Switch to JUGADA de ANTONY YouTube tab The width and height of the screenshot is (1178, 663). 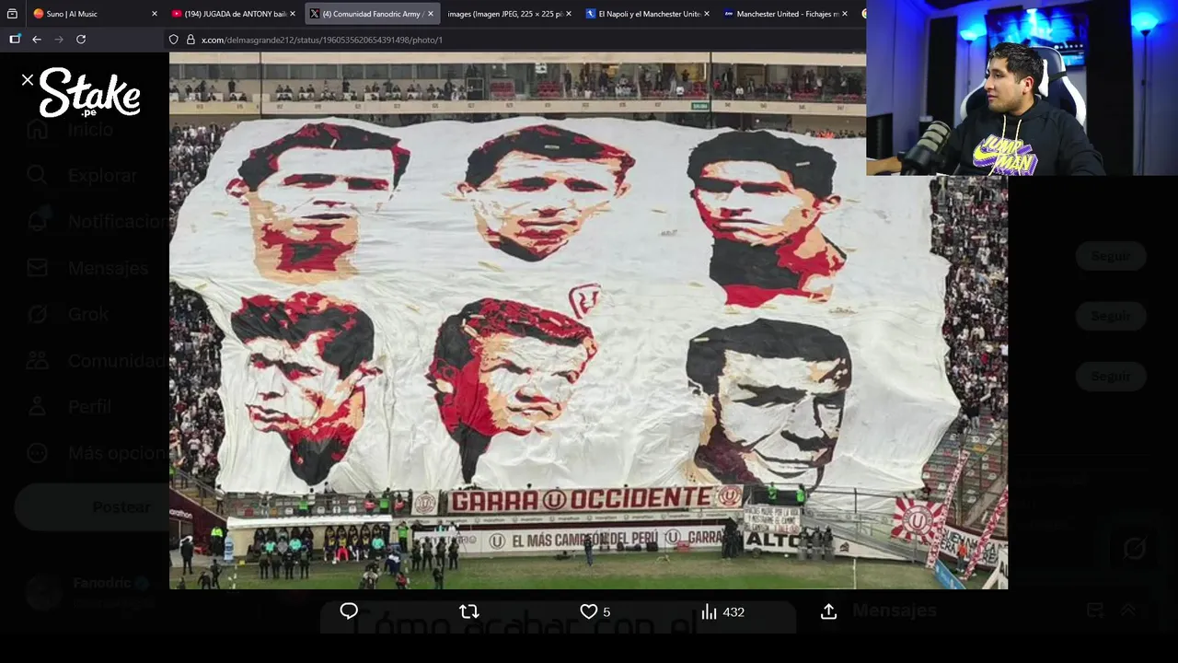(x=234, y=14)
